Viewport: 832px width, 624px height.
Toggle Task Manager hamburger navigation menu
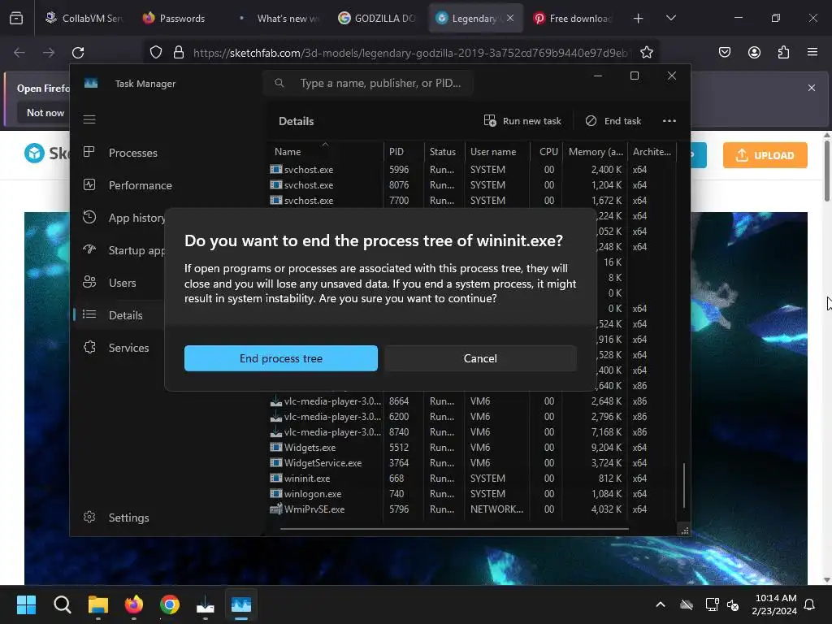(x=89, y=119)
